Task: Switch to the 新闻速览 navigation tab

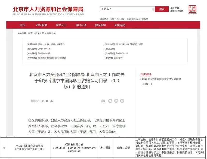Action: click(x=120, y=25)
